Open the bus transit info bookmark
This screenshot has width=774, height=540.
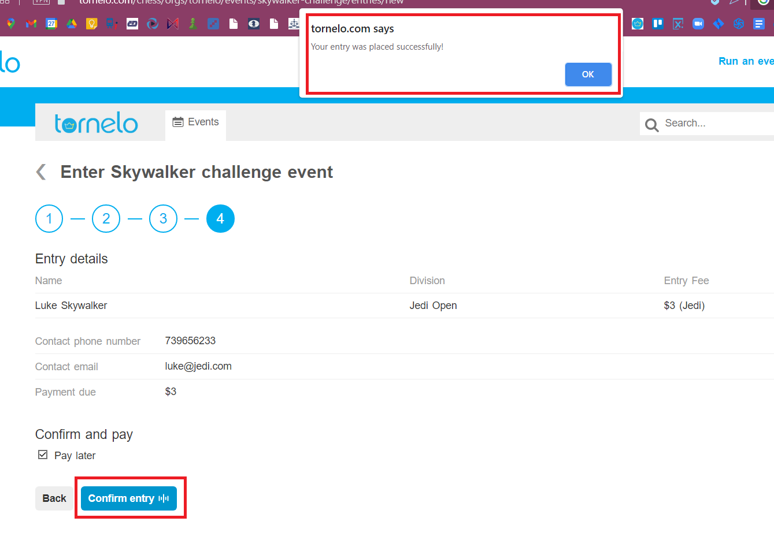[x=112, y=24]
